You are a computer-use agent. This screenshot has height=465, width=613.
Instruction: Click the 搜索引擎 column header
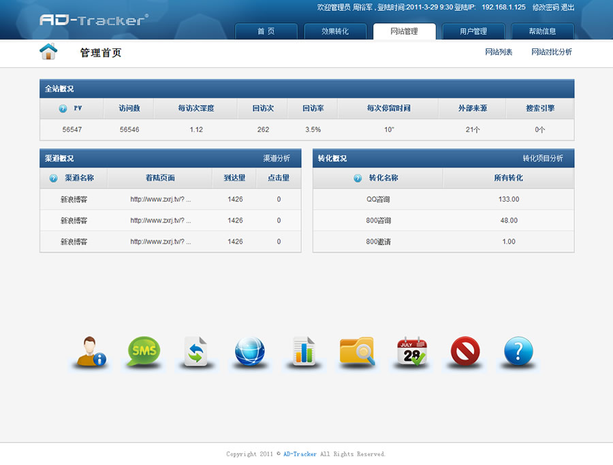pos(540,108)
